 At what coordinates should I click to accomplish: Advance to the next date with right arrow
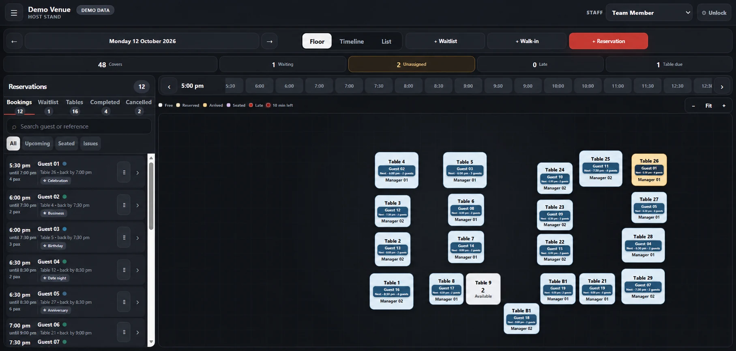point(269,41)
